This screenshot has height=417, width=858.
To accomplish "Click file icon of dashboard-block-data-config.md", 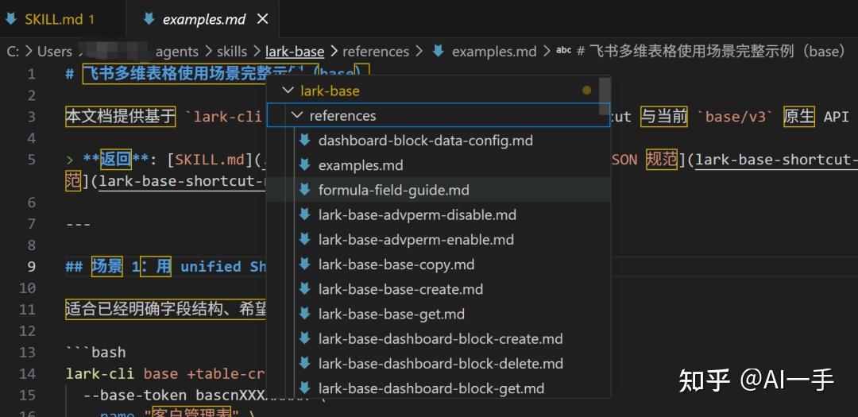I will tap(305, 140).
